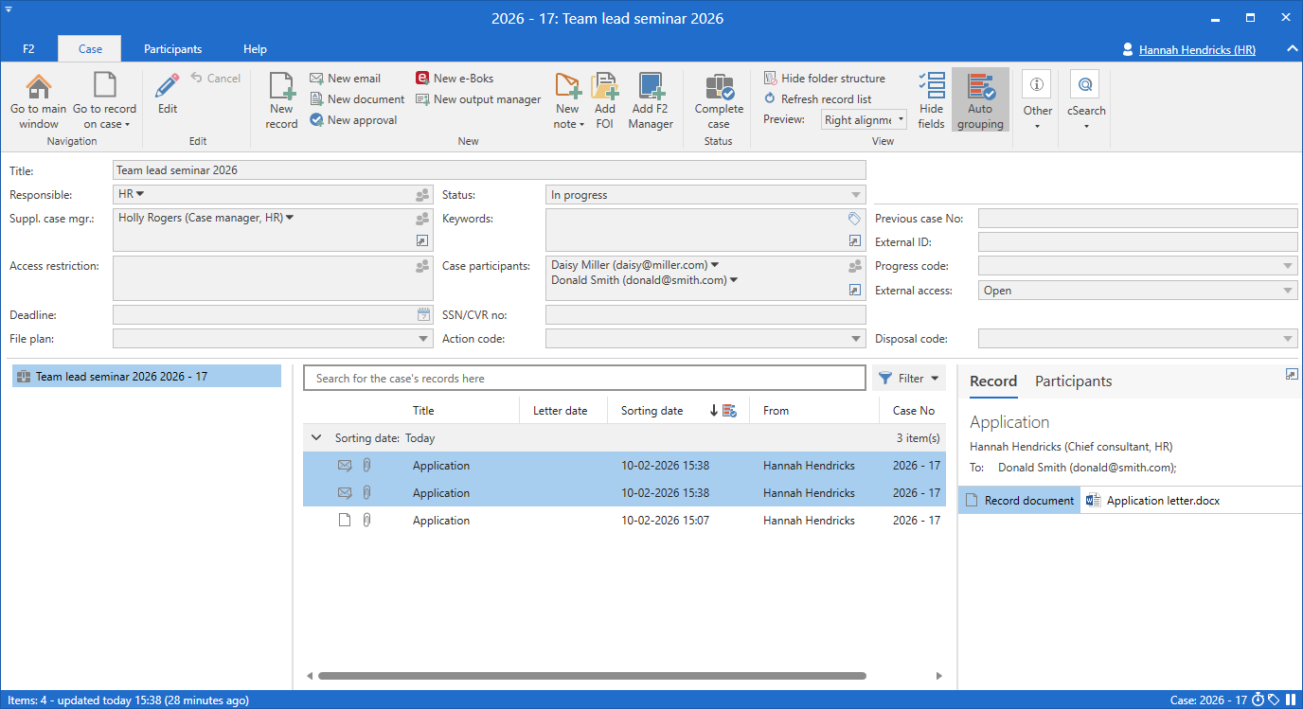Open New output manager
This screenshot has width=1303, height=709.
pyautogui.click(x=478, y=99)
